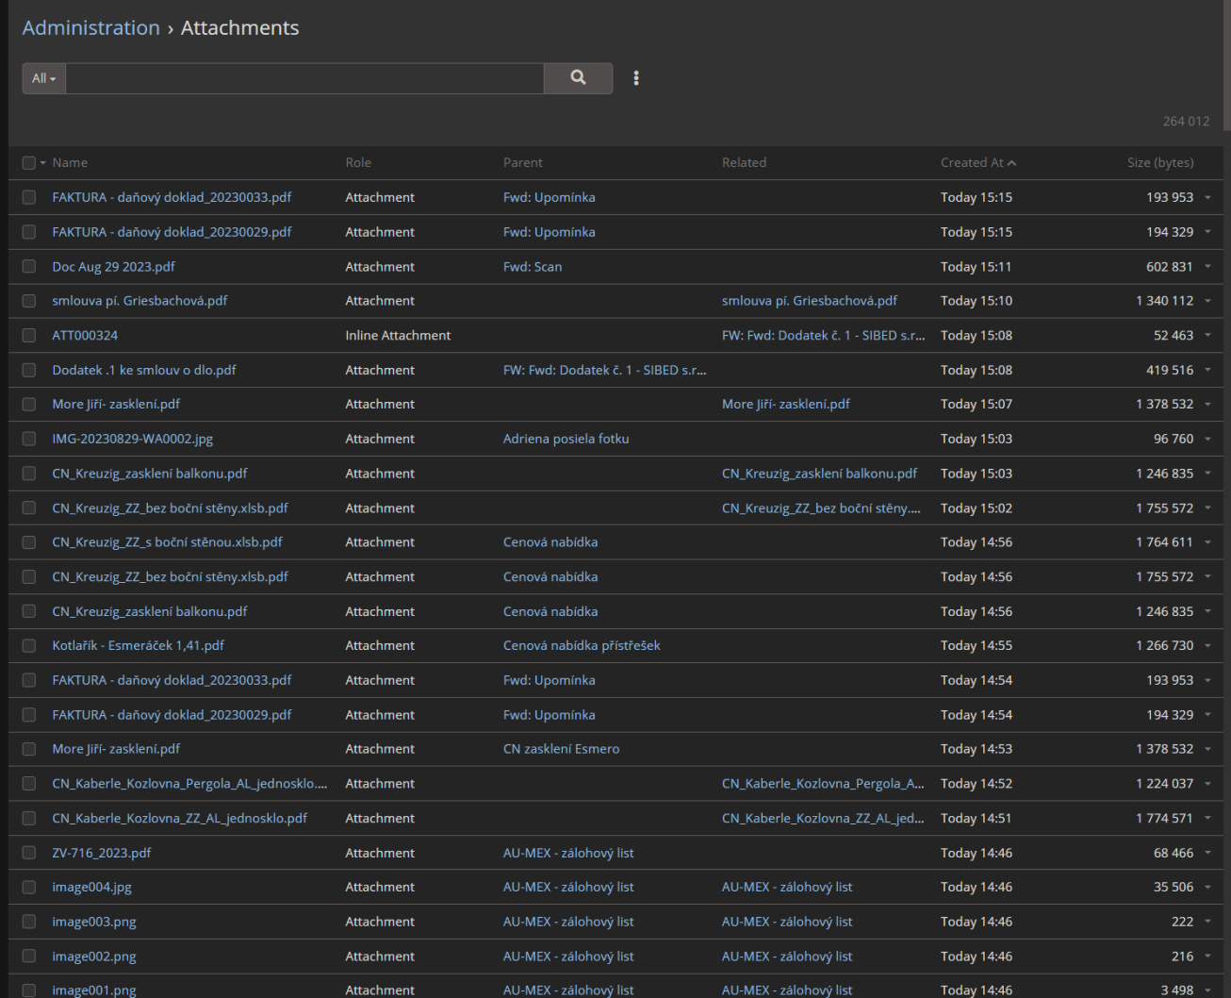Image resolution: width=1231 pixels, height=998 pixels.
Task: Check the box for Kotlařík - Esmeráček 1,41.pdf
Action: (x=29, y=646)
